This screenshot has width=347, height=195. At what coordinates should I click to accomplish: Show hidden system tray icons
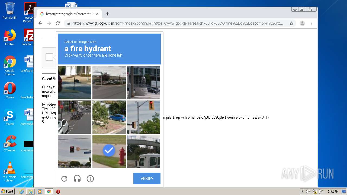[302, 191]
